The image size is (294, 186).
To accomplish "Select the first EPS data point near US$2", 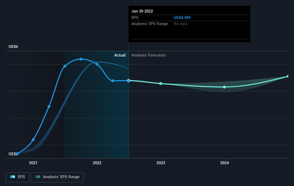I will [x=17, y=154].
